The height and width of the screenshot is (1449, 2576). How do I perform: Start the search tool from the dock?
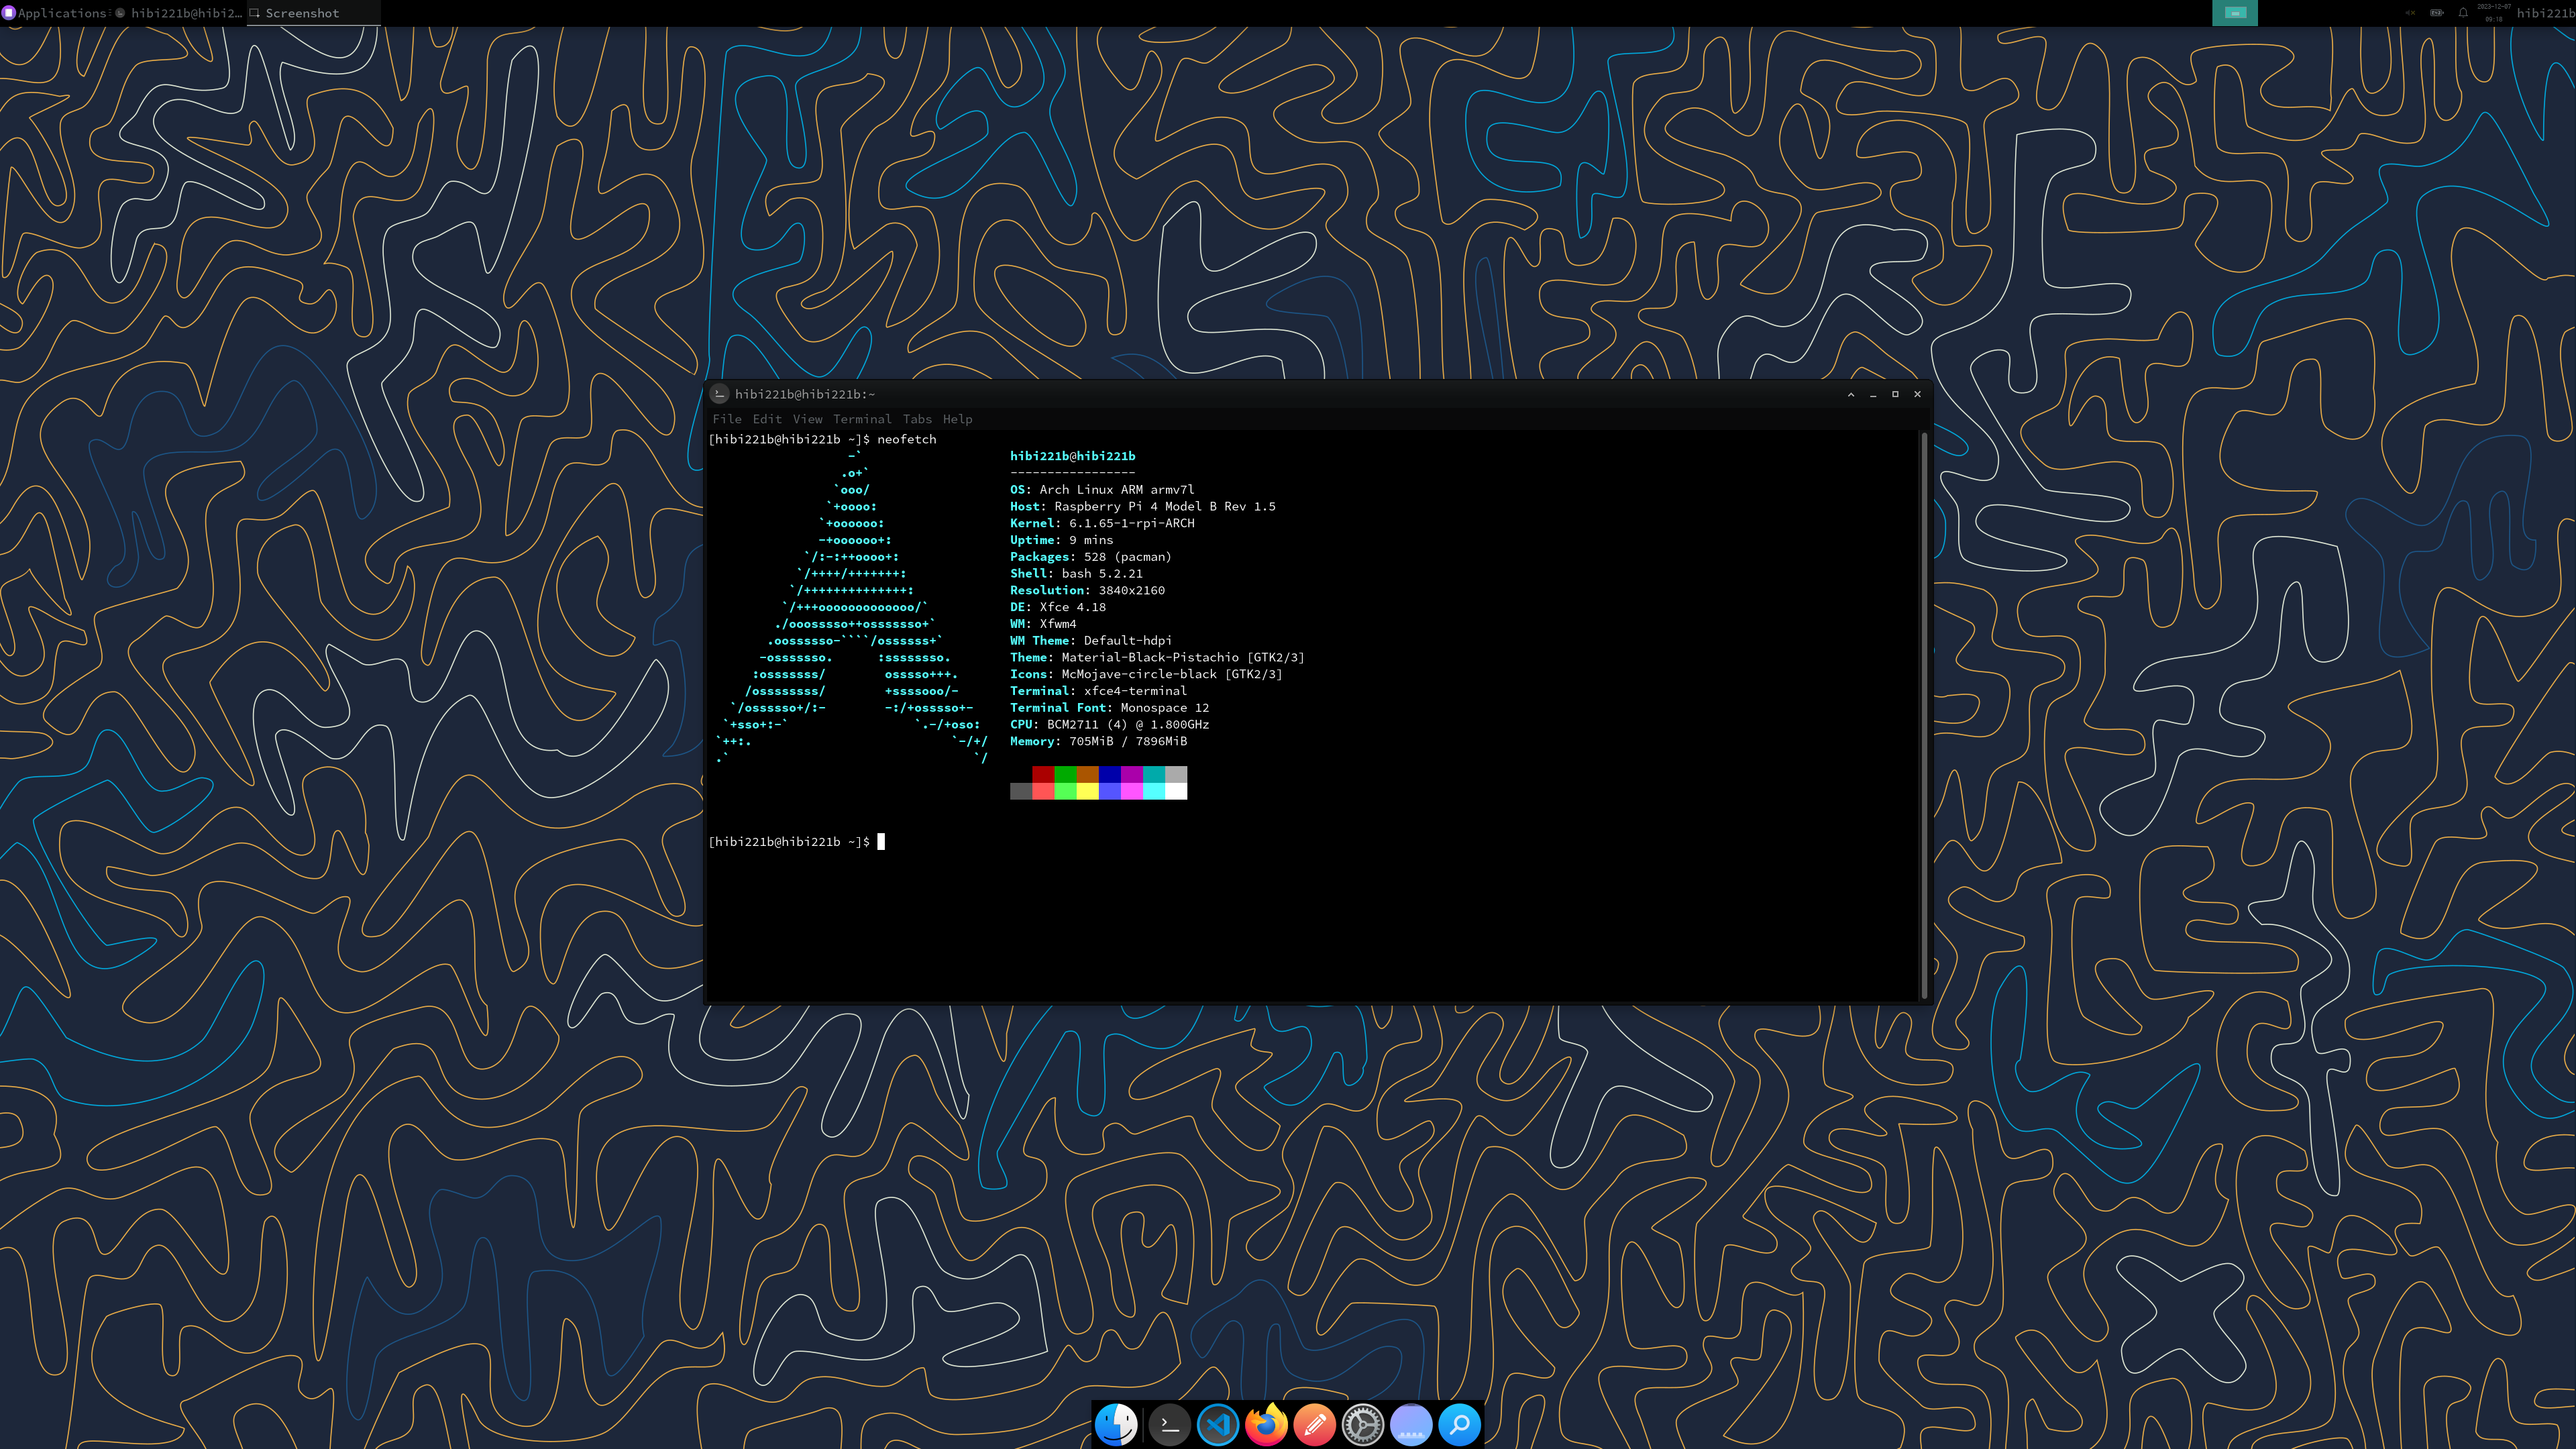click(1460, 1424)
